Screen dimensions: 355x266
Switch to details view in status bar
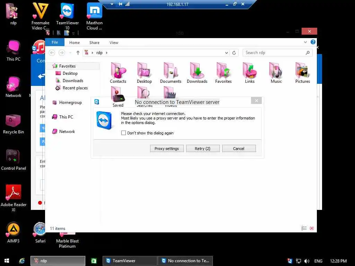pos(304,228)
